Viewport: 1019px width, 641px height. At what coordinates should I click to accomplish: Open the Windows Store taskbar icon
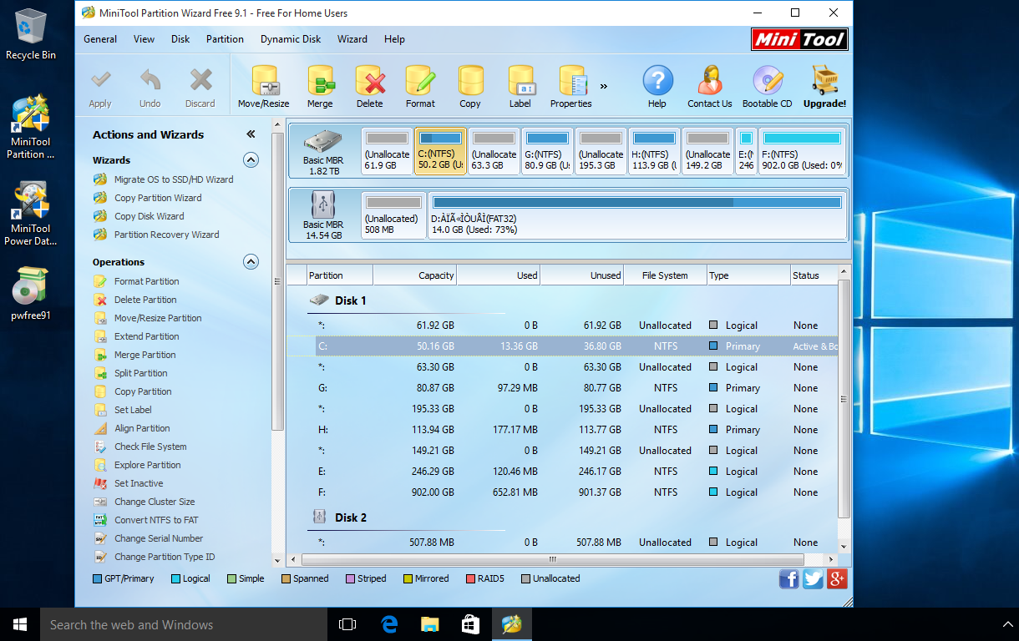(x=470, y=624)
